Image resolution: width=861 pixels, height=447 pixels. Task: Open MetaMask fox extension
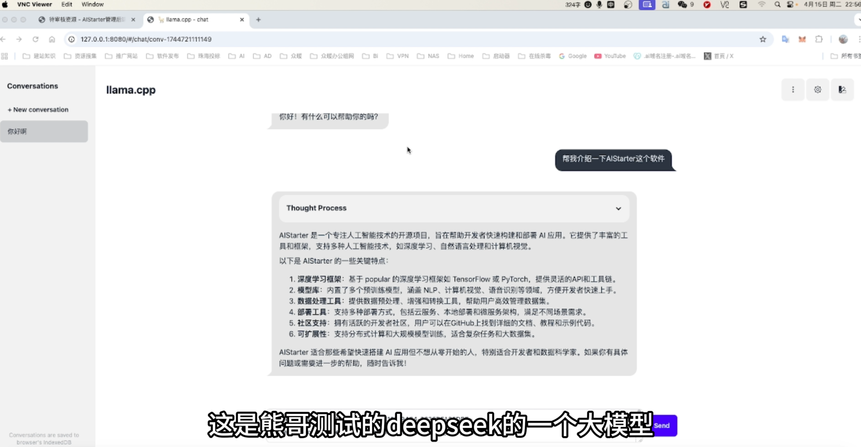[802, 39]
